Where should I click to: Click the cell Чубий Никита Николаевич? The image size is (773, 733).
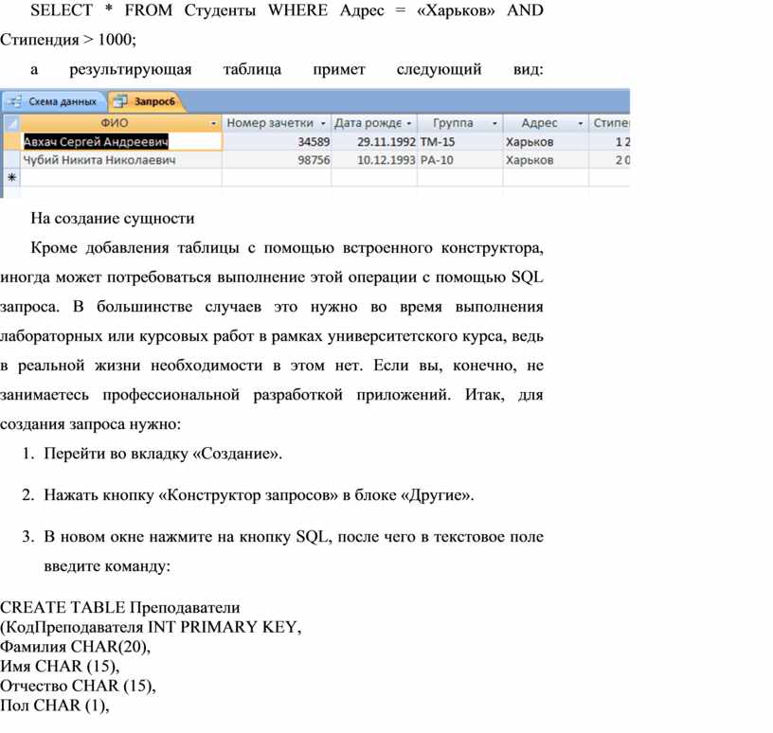(121, 160)
